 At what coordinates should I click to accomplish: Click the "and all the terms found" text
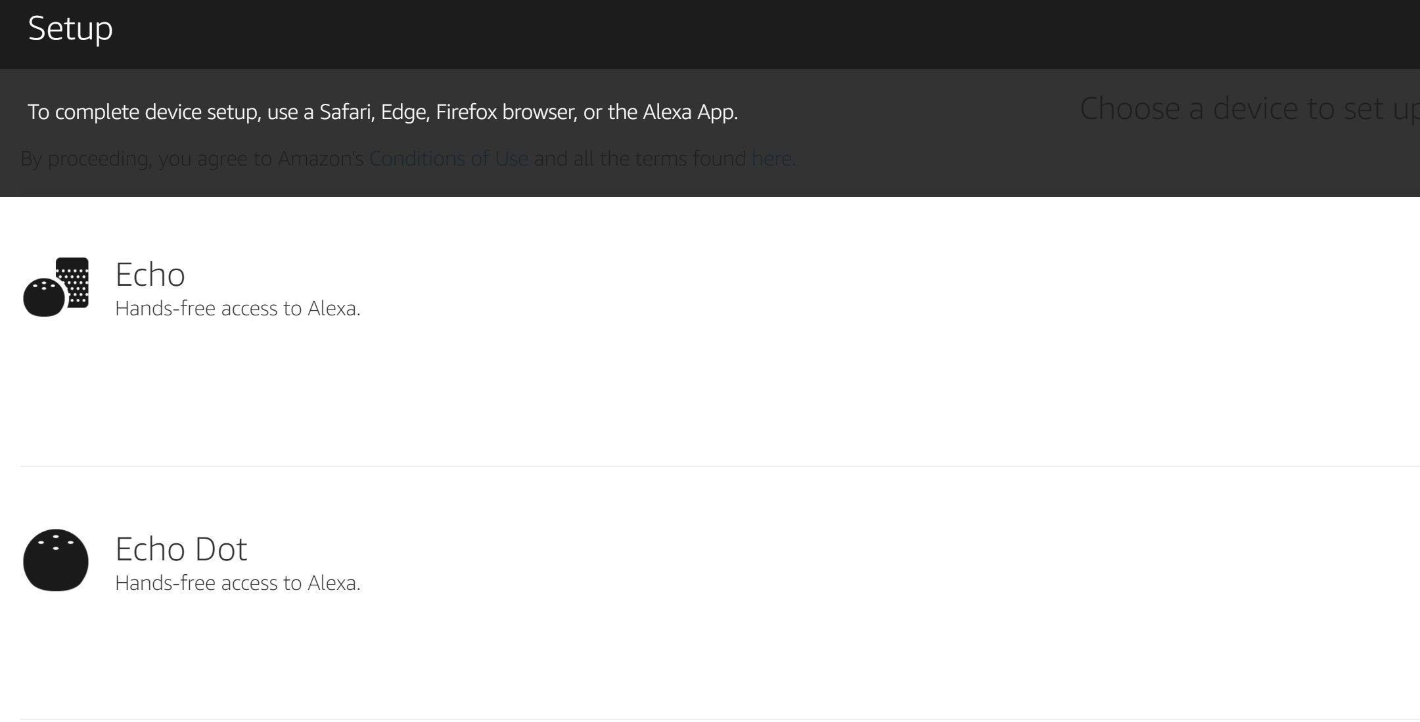639,158
